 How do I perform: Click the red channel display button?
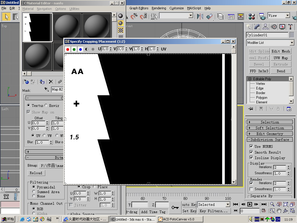point(68,49)
